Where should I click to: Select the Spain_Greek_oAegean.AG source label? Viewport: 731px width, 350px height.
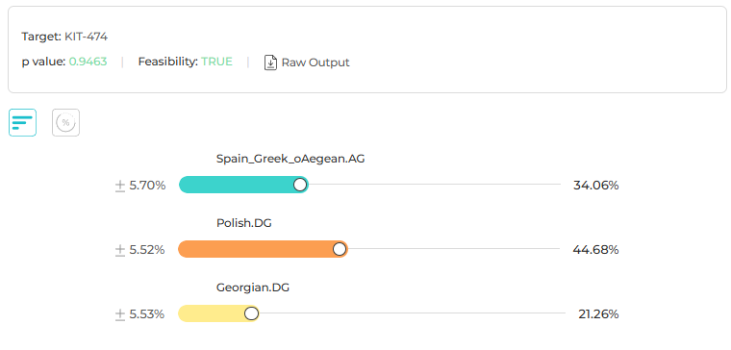290,159
